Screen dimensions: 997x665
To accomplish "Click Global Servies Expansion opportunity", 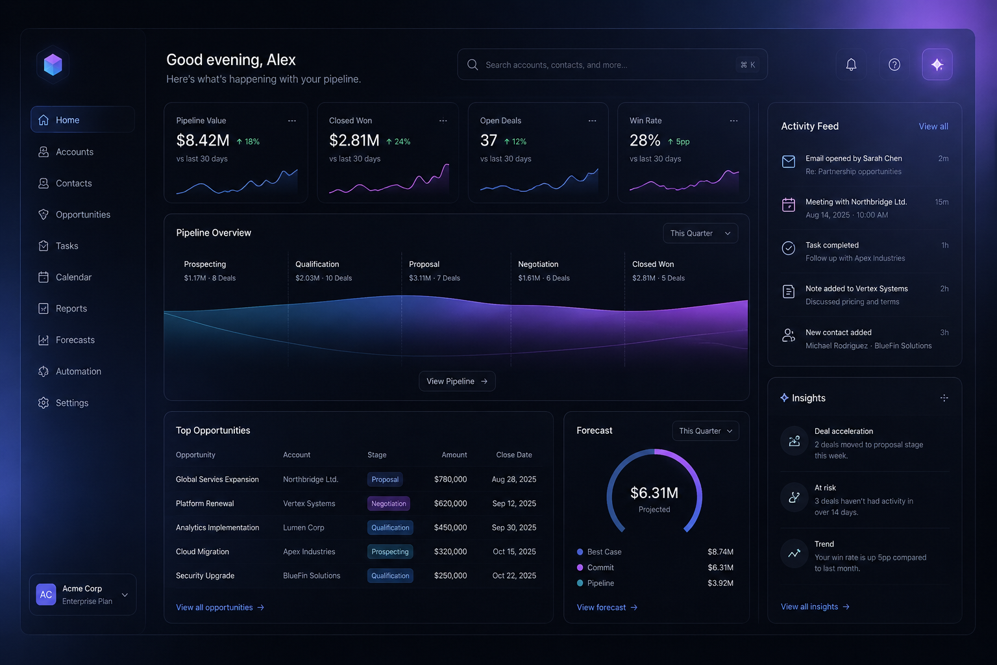I will (x=217, y=479).
